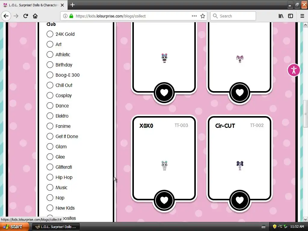Open the Cir-CUT doll thumbnail image
308x231 pixels.
coord(240,166)
